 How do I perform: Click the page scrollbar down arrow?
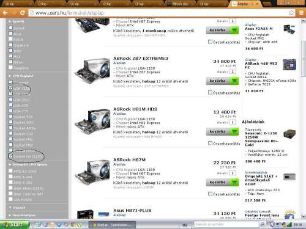(x=304, y=216)
